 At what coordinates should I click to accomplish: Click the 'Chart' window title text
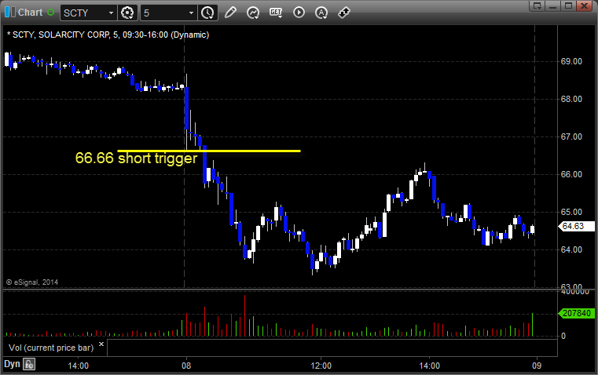30,13
